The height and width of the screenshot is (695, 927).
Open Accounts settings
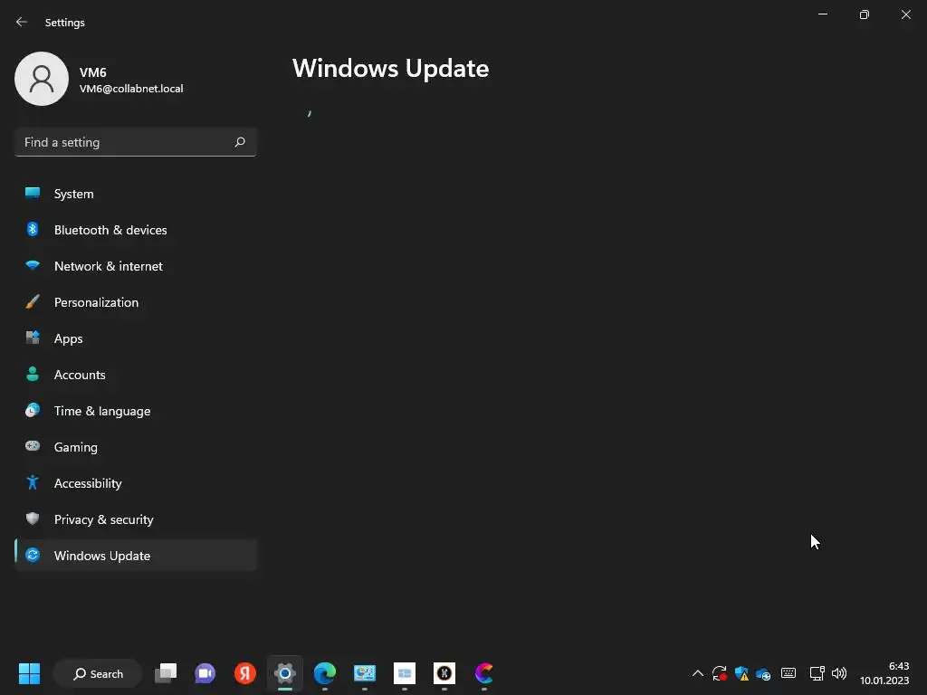point(136,375)
